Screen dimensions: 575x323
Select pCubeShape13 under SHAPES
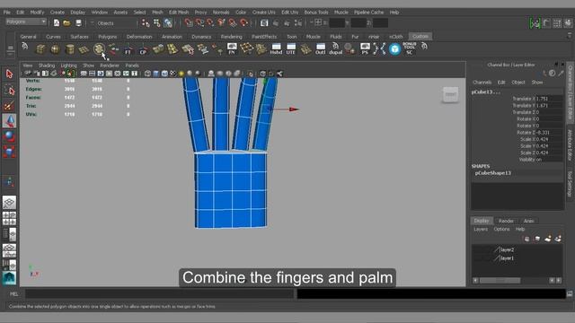[493, 173]
